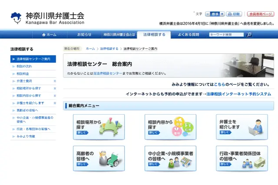Go to ホーム in the navigation bar
The image size is (278, 185).
pyautogui.click(x=49, y=35)
